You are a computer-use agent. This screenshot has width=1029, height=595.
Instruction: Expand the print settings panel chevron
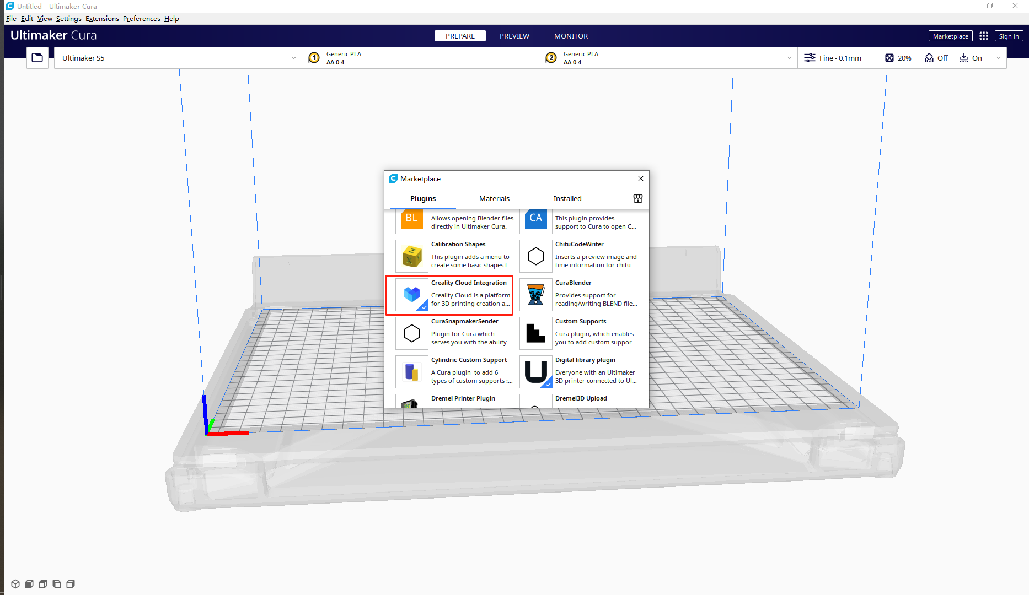pyautogui.click(x=998, y=58)
